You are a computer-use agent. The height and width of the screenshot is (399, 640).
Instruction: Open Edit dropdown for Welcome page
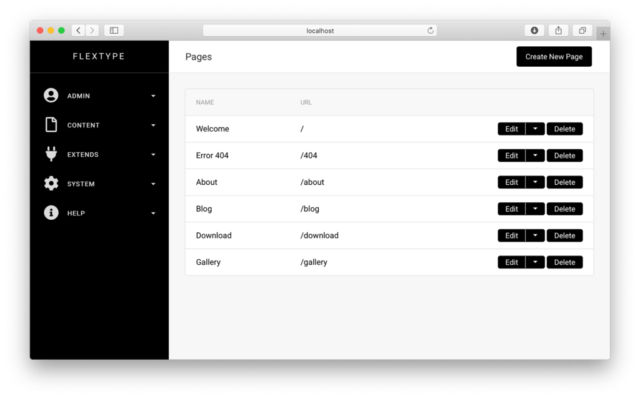point(535,129)
